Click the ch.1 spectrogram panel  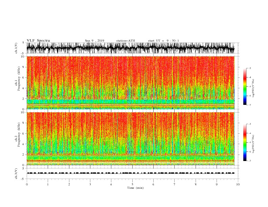pyautogui.click(x=131, y=83)
